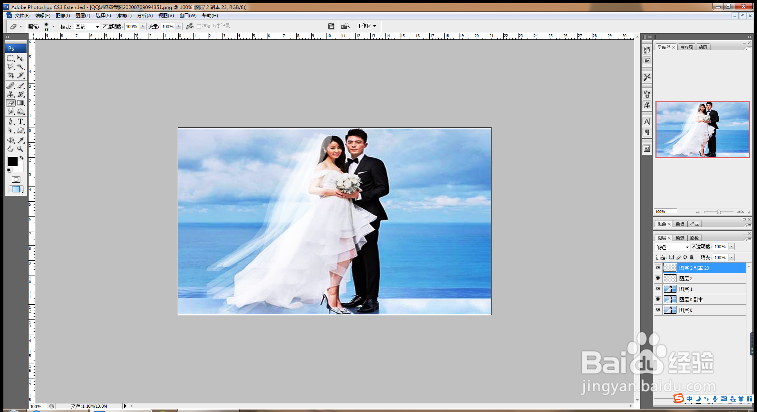Screen dimensions: 757x412
Task: Open the Paragraph panel icon
Action: (647, 132)
